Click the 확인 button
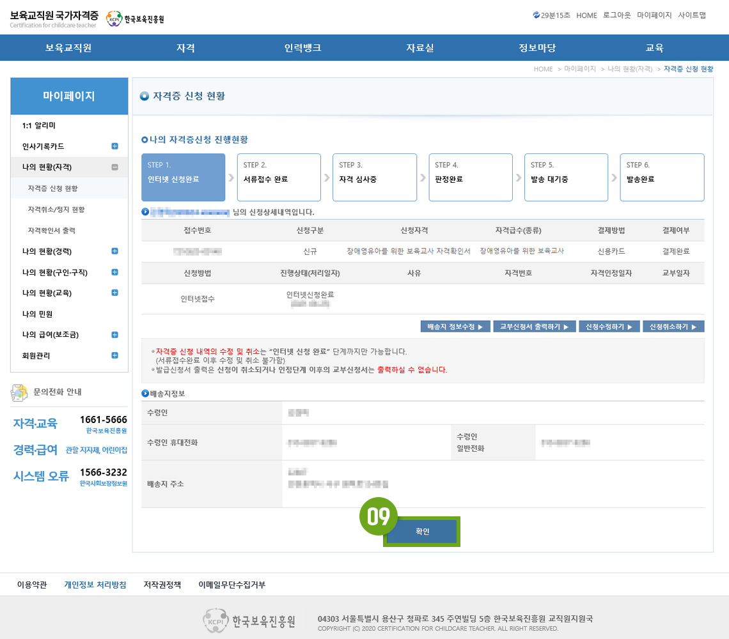Screen dimensions: 729x639 (422, 532)
